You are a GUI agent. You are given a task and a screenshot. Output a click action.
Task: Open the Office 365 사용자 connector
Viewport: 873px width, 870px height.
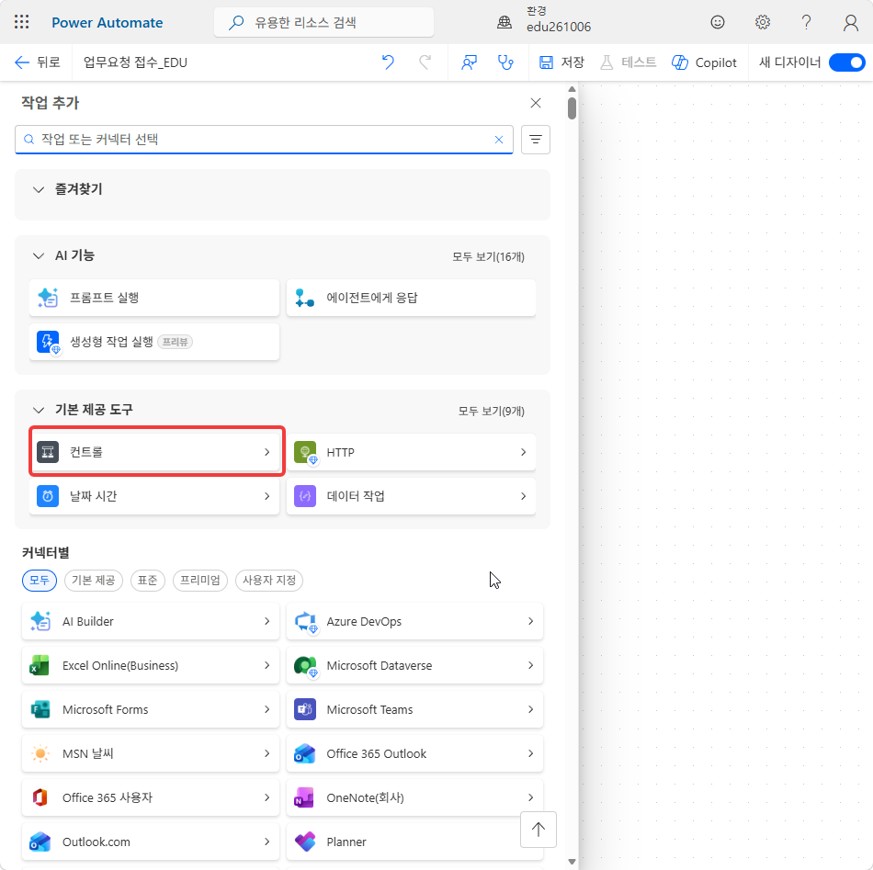pyautogui.click(x=151, y=797)
